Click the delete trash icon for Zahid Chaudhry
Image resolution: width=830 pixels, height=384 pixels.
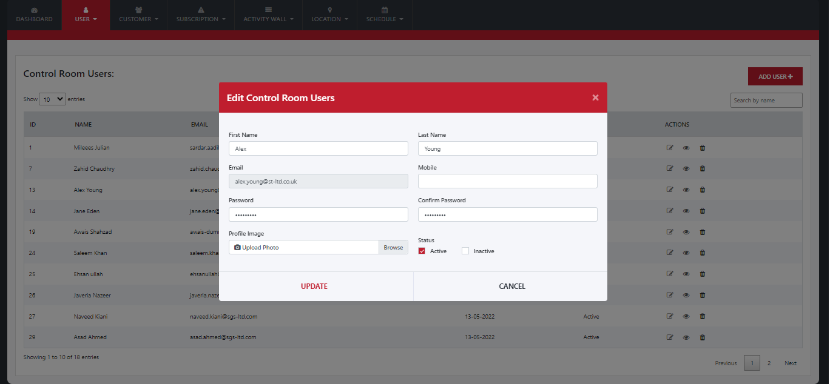(703, 169)
